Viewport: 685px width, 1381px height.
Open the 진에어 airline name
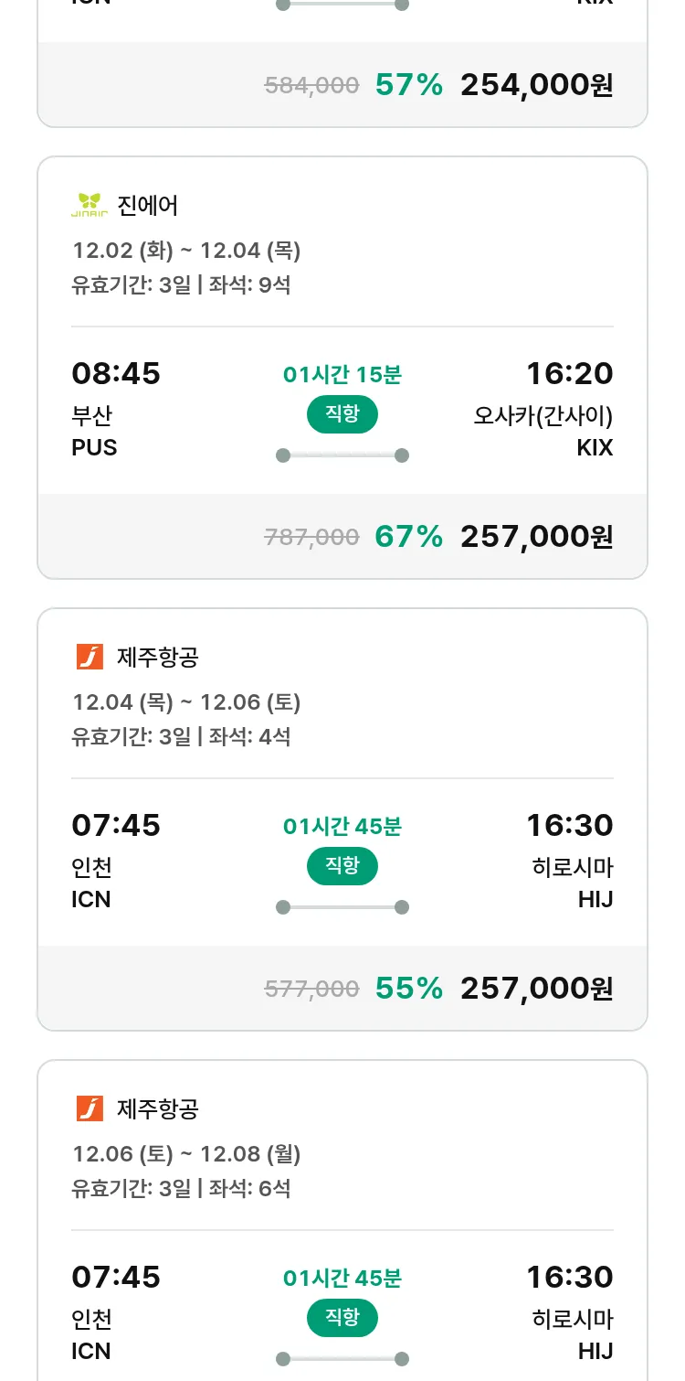(x=148, y=205)
